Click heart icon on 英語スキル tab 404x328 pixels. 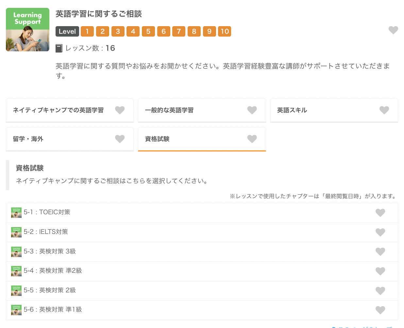(384, 110)
